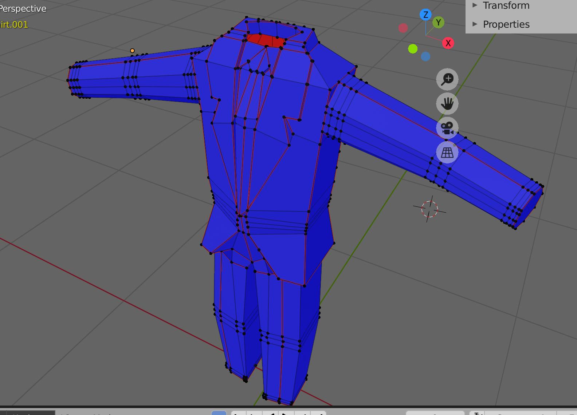577x415 pixels.
Task: Click the dim blue negative Z axis dot
Action: click(x=425, y=56)
